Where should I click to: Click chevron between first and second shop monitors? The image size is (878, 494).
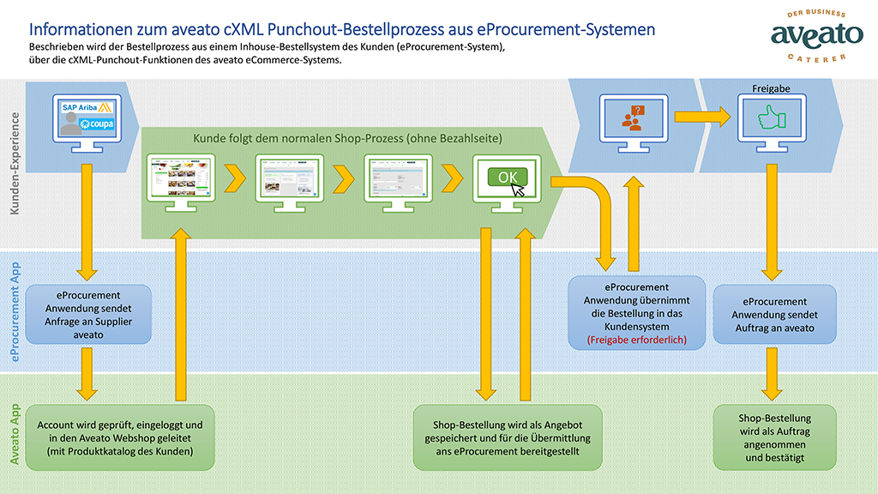click(x=232, y=178)
